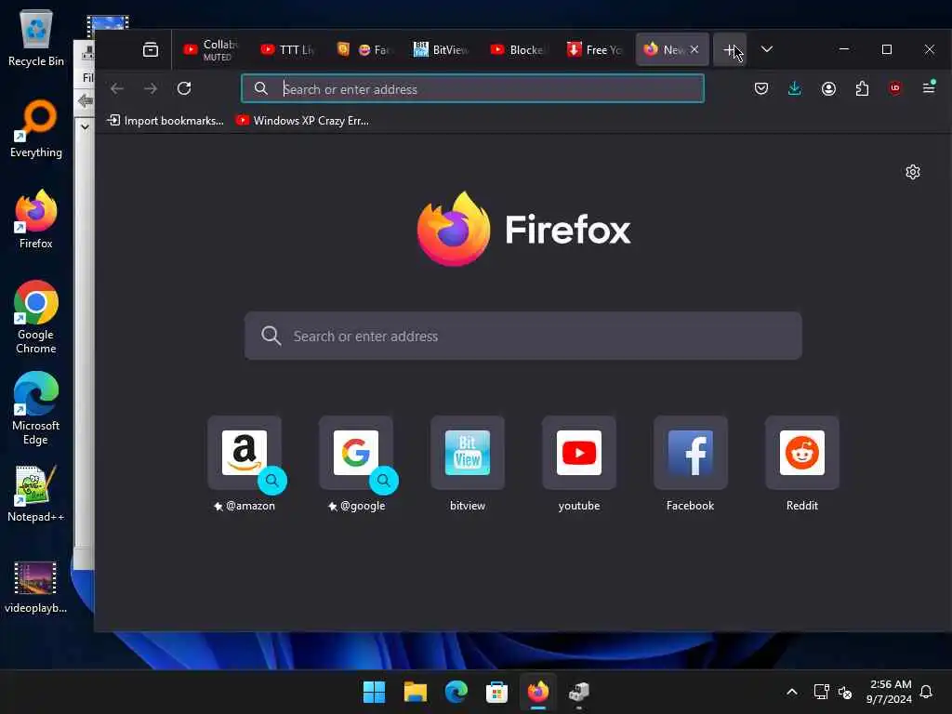Open the Extensions puzzle icon
The image size is (952, 714).
pos(862,88)
